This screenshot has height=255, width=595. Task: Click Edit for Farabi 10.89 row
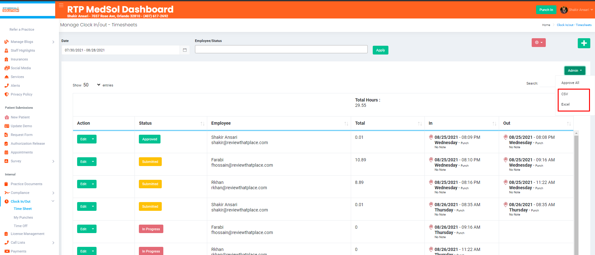pyautogui.click(x=83, y=162)
